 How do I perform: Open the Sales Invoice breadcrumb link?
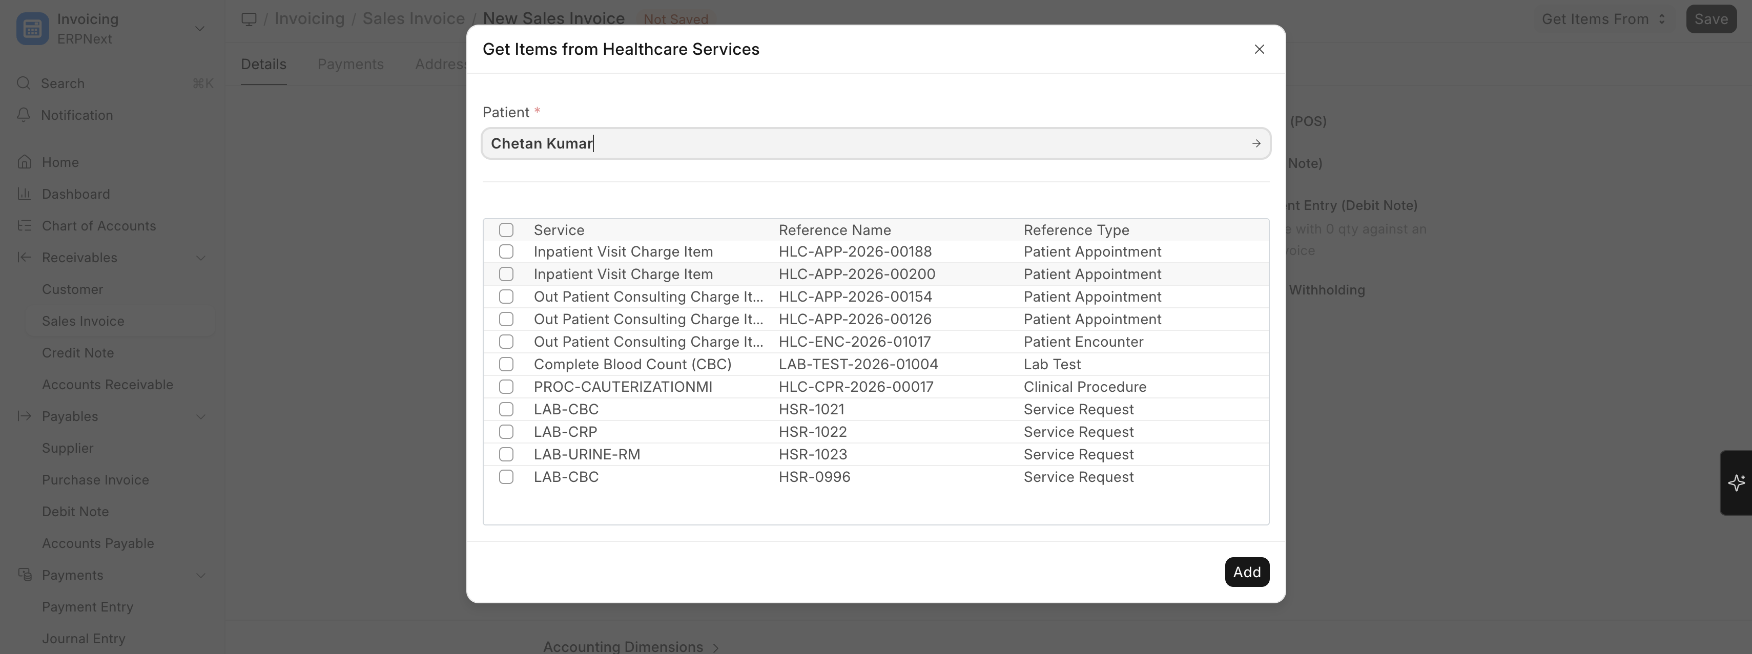click(413, 18)
